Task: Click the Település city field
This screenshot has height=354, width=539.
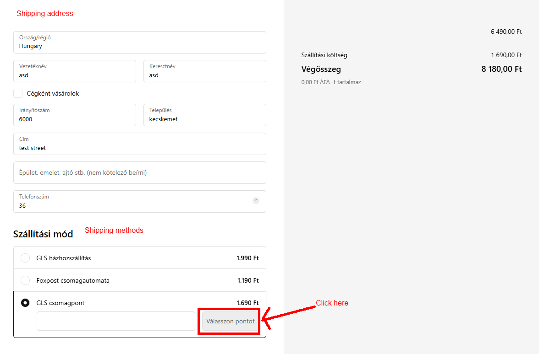Action: click(204, 115)
